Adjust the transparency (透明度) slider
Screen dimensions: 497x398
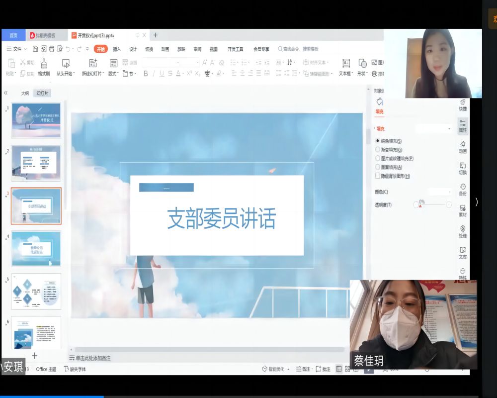point(432,204)
